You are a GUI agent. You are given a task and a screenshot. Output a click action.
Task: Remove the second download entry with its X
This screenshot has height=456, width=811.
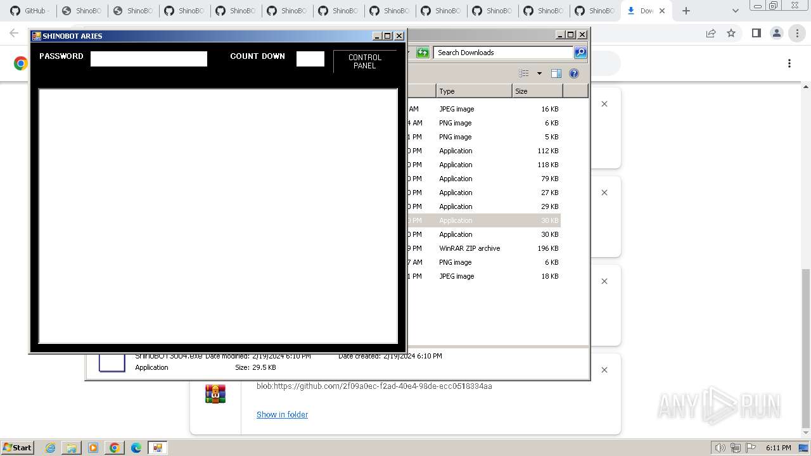click(604, 193)
